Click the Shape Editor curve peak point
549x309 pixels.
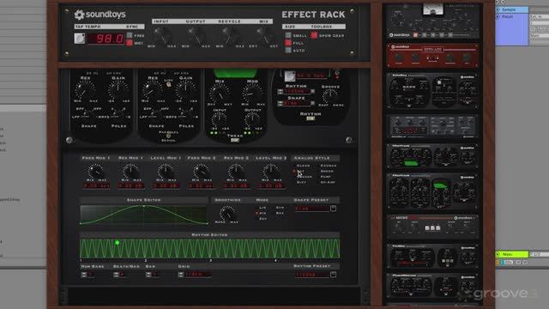(x=143, y=206)
